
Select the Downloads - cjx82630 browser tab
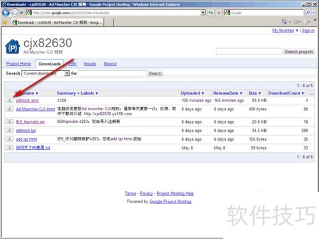tap(57, 22)
